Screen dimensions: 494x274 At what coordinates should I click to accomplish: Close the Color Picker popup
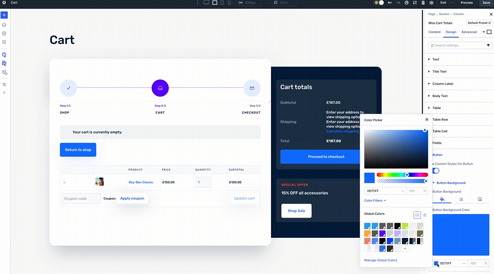coord(426,120)
